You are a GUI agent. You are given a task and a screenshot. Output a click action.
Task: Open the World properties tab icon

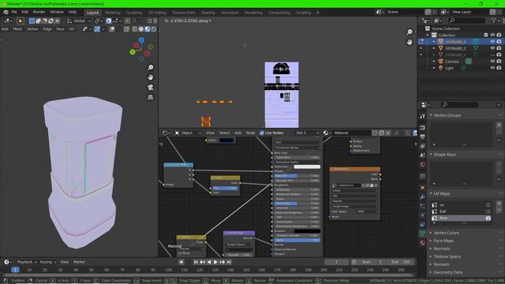point(423,165)
